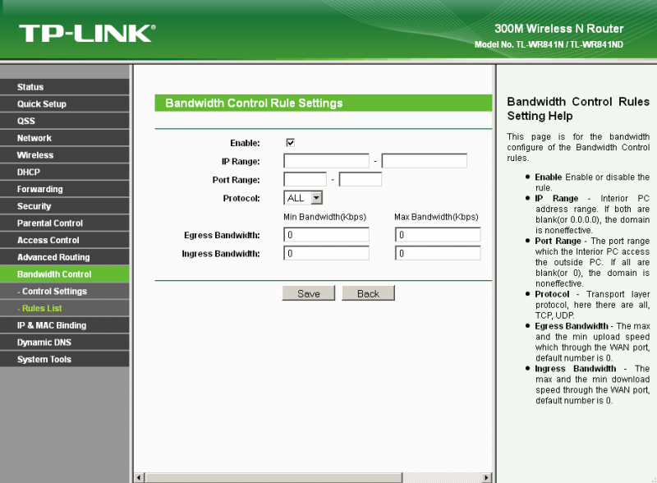Image resolution: width=657 pixels, height=483 pixels.
Task: Select the Egress Max Bandwidth field
Action: click(438, 235)
